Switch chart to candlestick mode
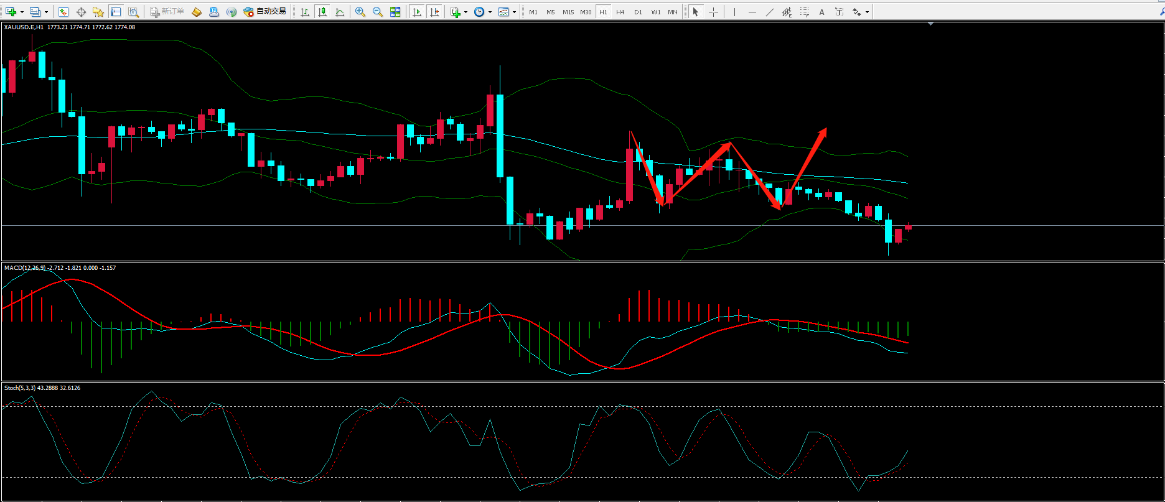This screenshot has width=1165, height=502. 322,12
